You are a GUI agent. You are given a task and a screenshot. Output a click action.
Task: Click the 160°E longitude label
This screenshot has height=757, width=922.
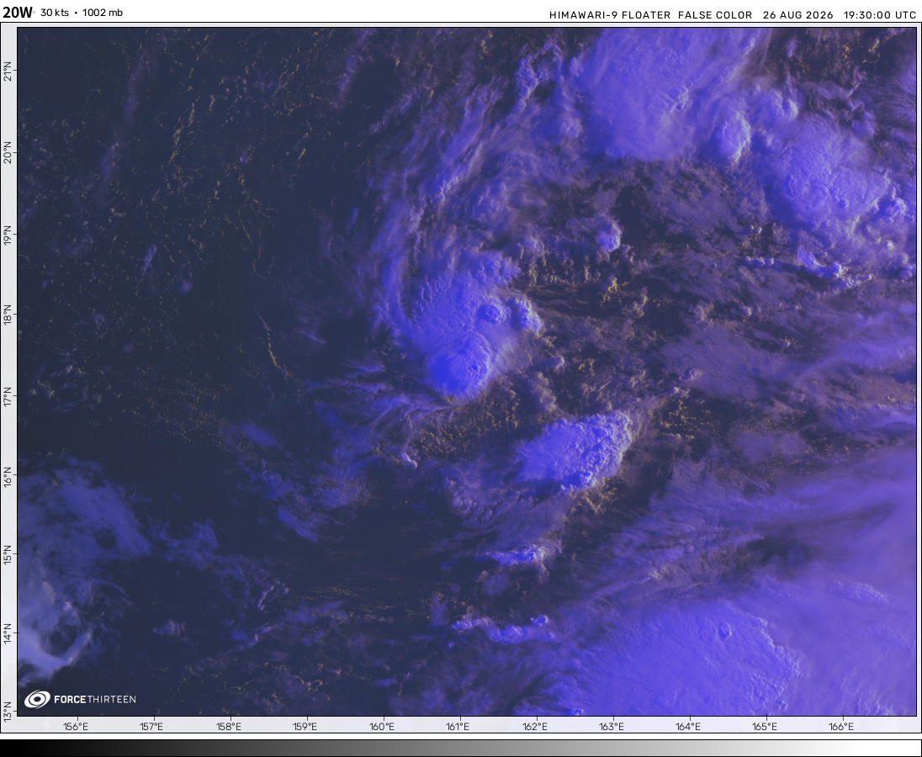click(x=382, y=727)
